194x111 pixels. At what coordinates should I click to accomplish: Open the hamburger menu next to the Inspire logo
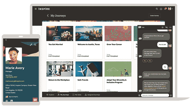coord(36,9)
